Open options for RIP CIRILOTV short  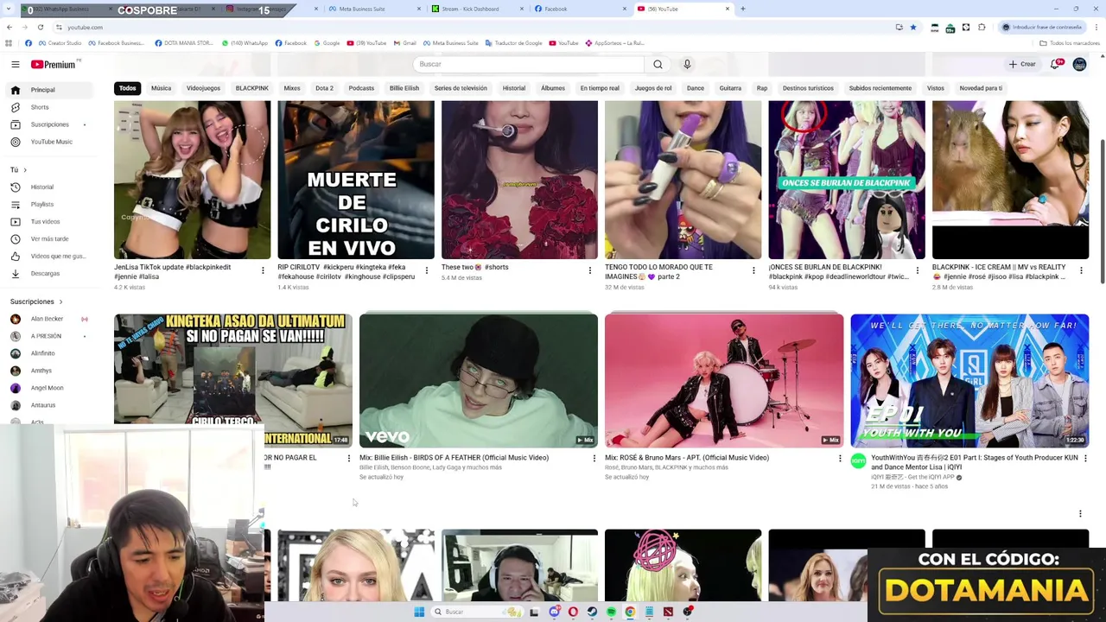coord(426,270)
